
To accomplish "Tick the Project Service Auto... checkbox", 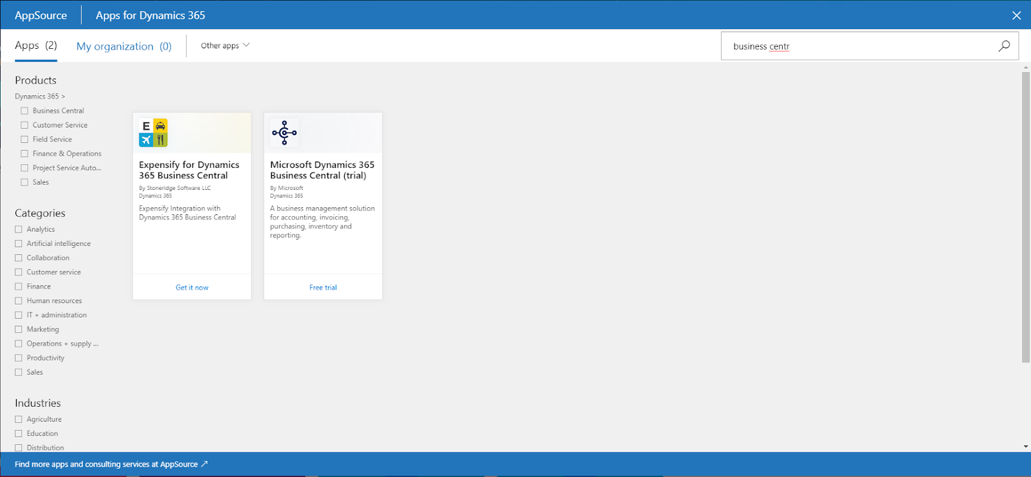I will click(x=24, y=168).
